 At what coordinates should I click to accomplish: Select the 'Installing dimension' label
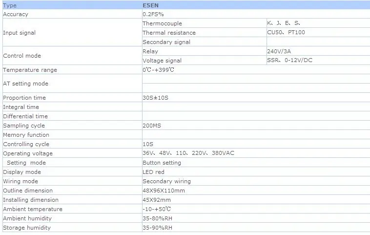31,200
